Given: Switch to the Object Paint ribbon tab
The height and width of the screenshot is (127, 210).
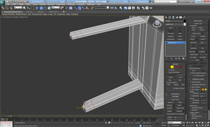Looking at the screenshot, I should coord(53,12).
